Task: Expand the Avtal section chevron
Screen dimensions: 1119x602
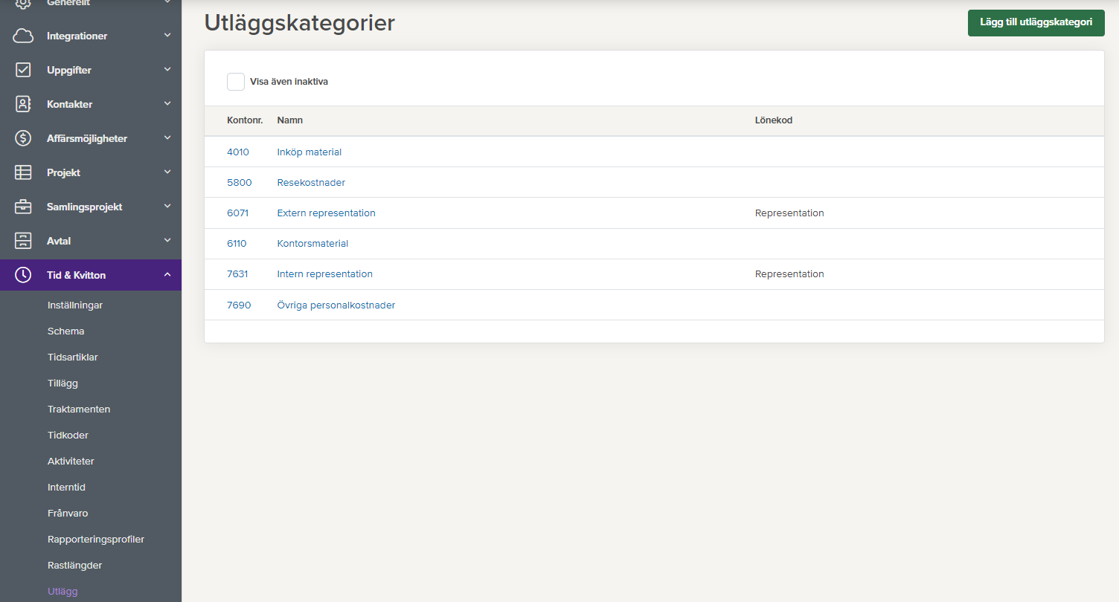Action: [167, 240]
